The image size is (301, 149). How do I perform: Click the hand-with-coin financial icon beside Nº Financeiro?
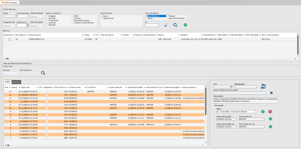coord(263,86)
